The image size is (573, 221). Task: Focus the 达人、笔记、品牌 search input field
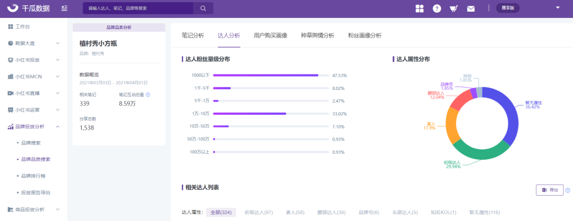pyautogui.click(x=138, y=8)
